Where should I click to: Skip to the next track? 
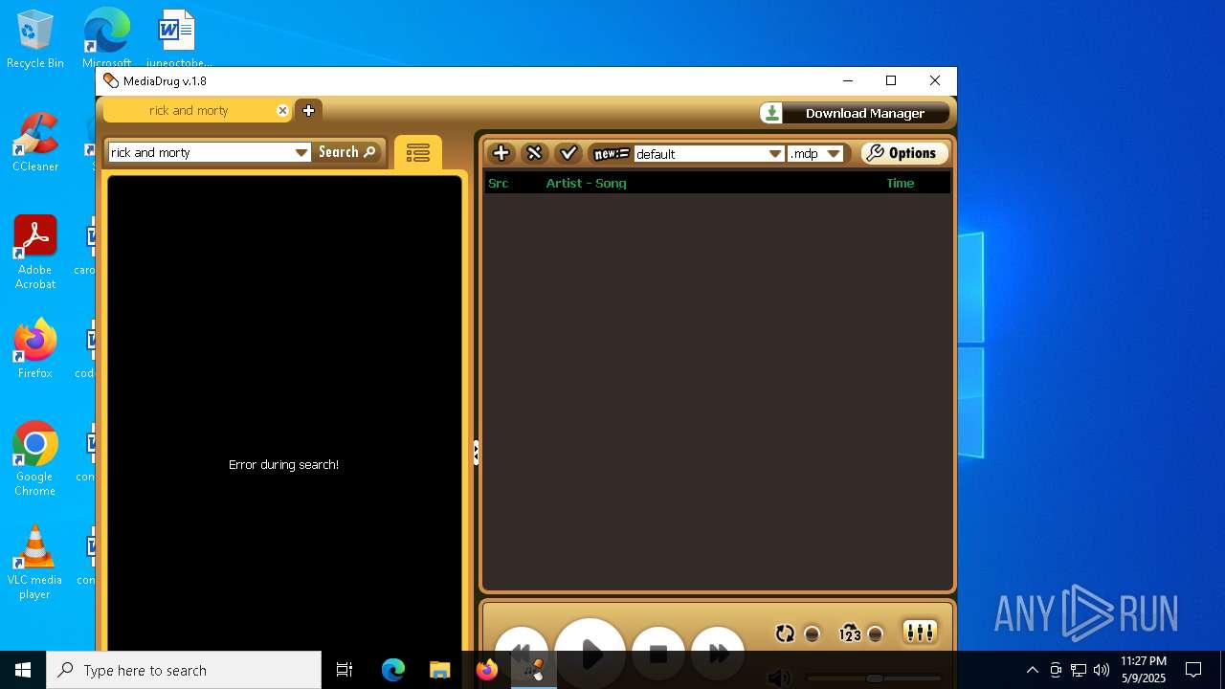click(718, 654)
